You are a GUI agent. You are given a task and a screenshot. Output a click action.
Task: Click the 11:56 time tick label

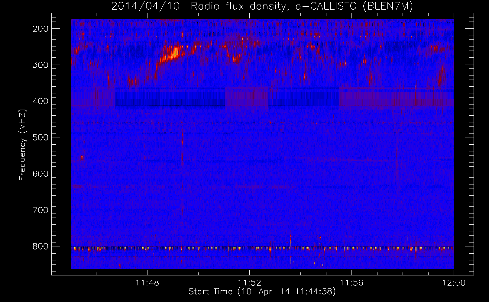coord(352,283)
